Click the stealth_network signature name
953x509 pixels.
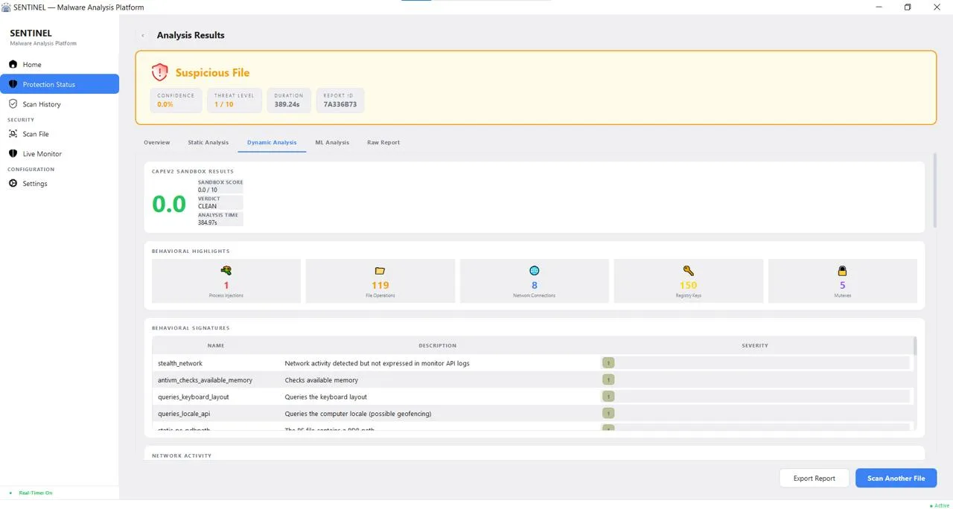point(180,363)
